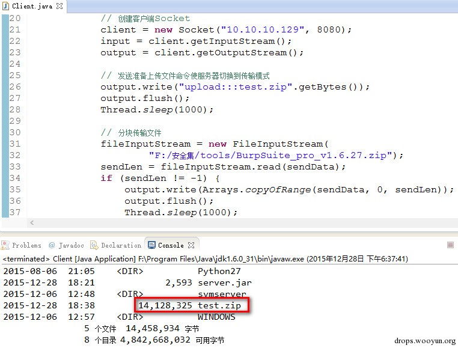Click the port number 8080
458x348 pixels.
click(329, 29)
